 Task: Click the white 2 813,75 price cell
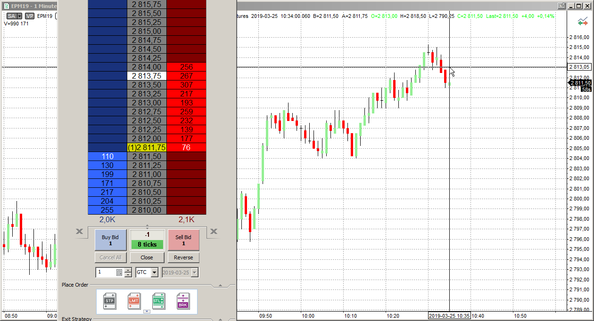147,76
